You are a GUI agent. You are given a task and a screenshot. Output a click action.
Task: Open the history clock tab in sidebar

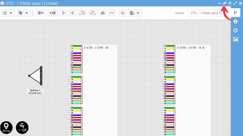[236, 30]
